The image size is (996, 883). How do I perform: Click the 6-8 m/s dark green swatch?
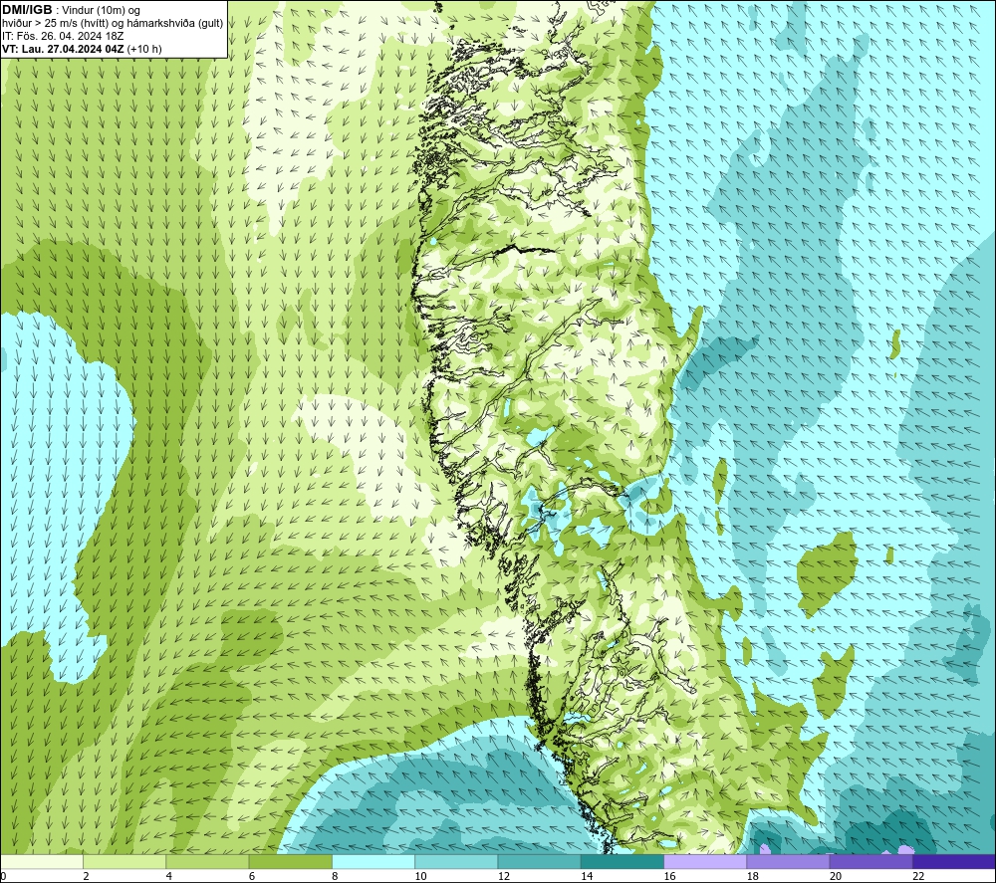291,862
